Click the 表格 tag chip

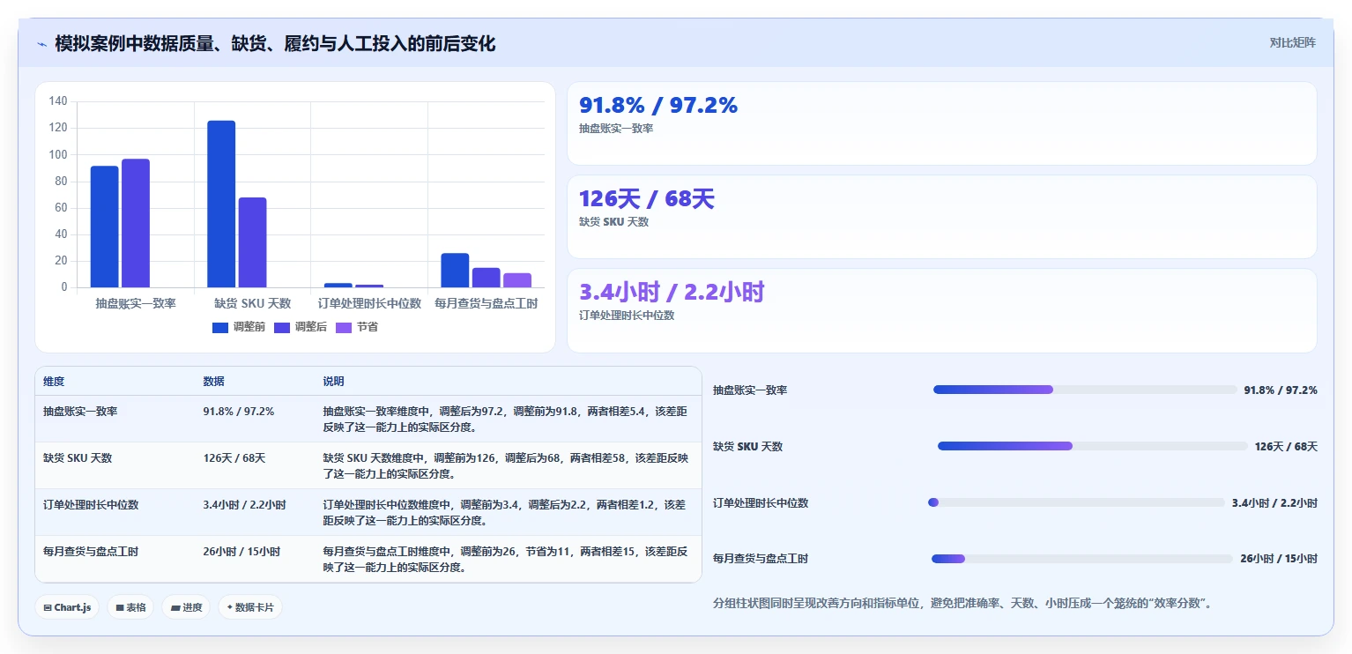(130, 607)
